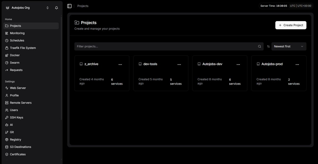
Task: Click 'Create and manage your projects' subtitle
Action: 97,29
